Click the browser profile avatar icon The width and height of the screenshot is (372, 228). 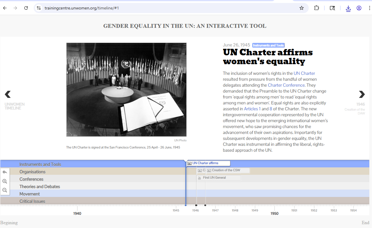[359, 8]
